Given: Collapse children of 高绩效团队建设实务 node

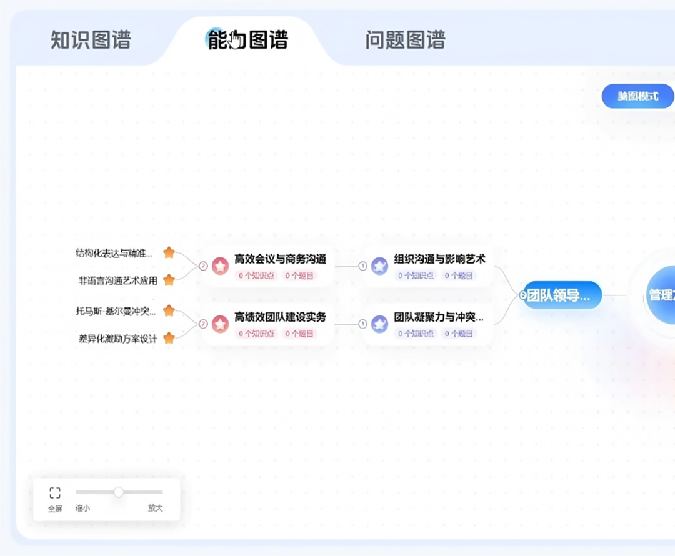Looking at the screenshot, I should [x=202, y=324].
